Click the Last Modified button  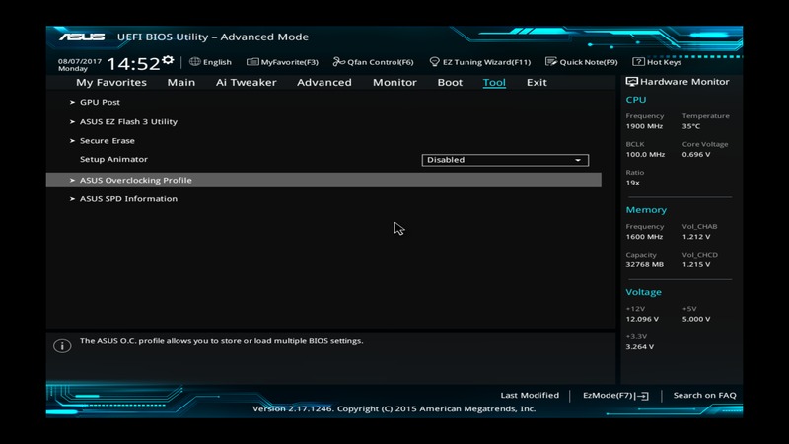530,395
